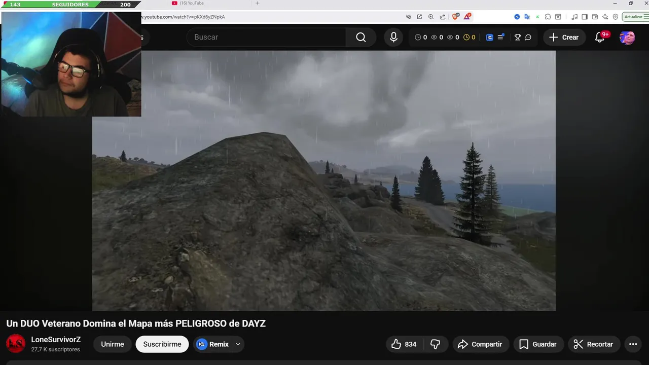The width and height of the screenshot is (649, 365).
Task: Click the 27,7 K suscriptores text
Action: click(55, 350)
